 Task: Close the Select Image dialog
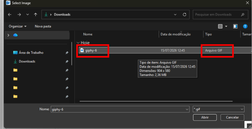pos(248,3)
